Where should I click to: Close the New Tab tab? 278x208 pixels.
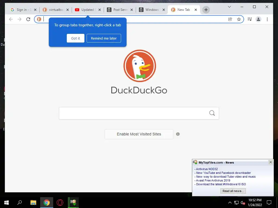pos(196,10)
